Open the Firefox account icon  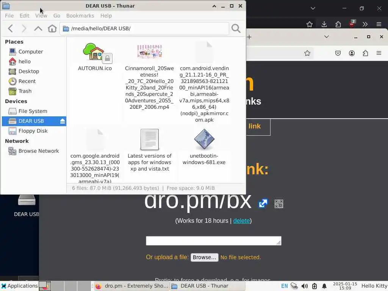click(352, 53)
